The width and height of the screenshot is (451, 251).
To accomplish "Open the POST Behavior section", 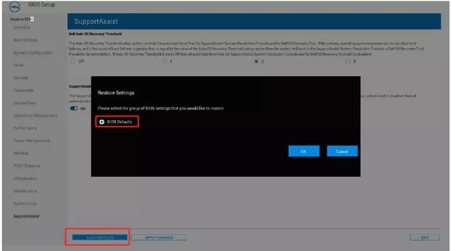I will click(x=27, y=166).
